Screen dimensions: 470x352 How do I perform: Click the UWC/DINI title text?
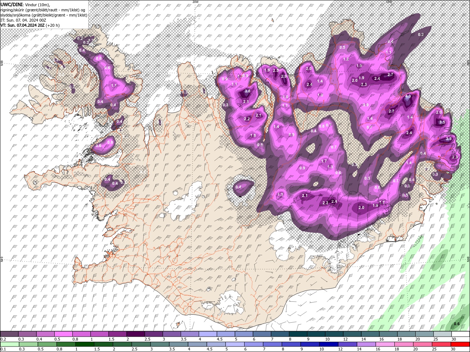(12, 4)
